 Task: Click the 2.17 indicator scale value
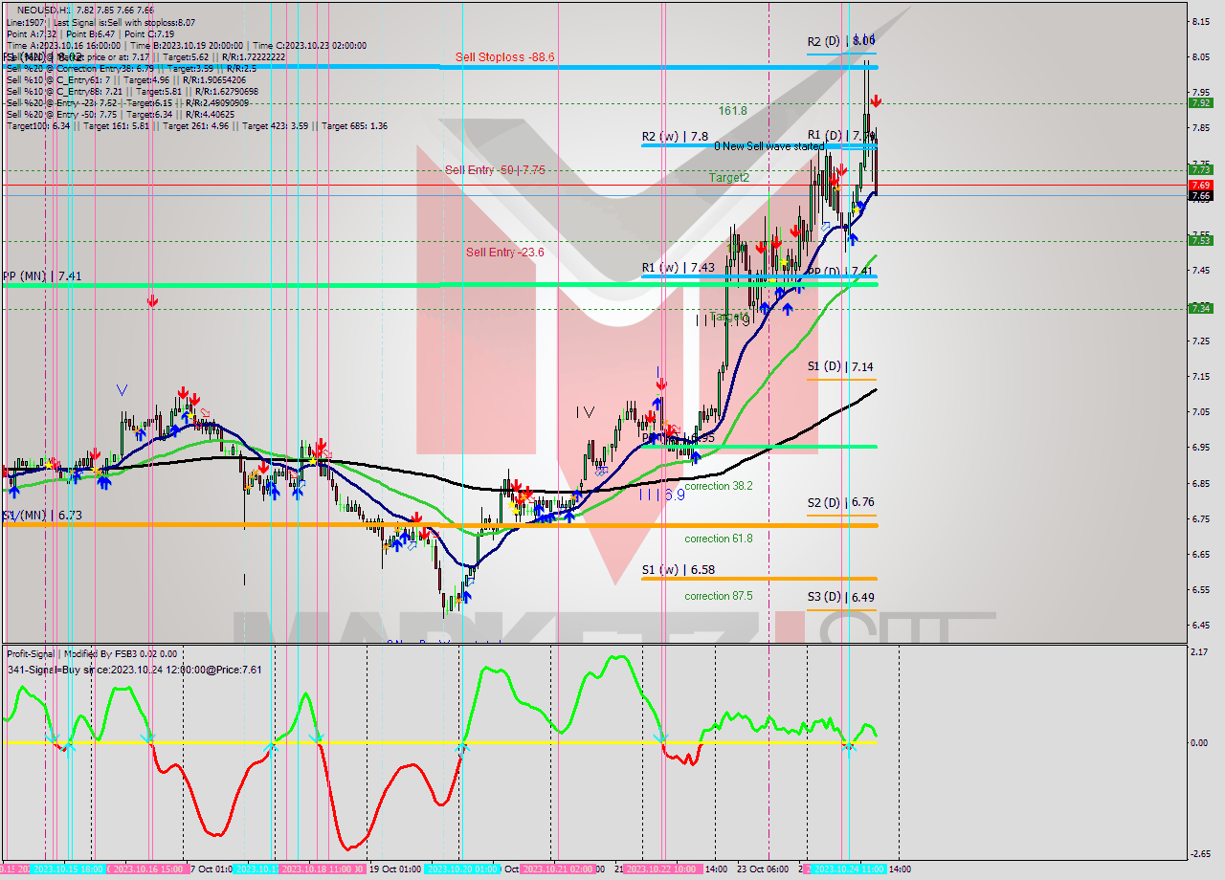point(1198,652)
